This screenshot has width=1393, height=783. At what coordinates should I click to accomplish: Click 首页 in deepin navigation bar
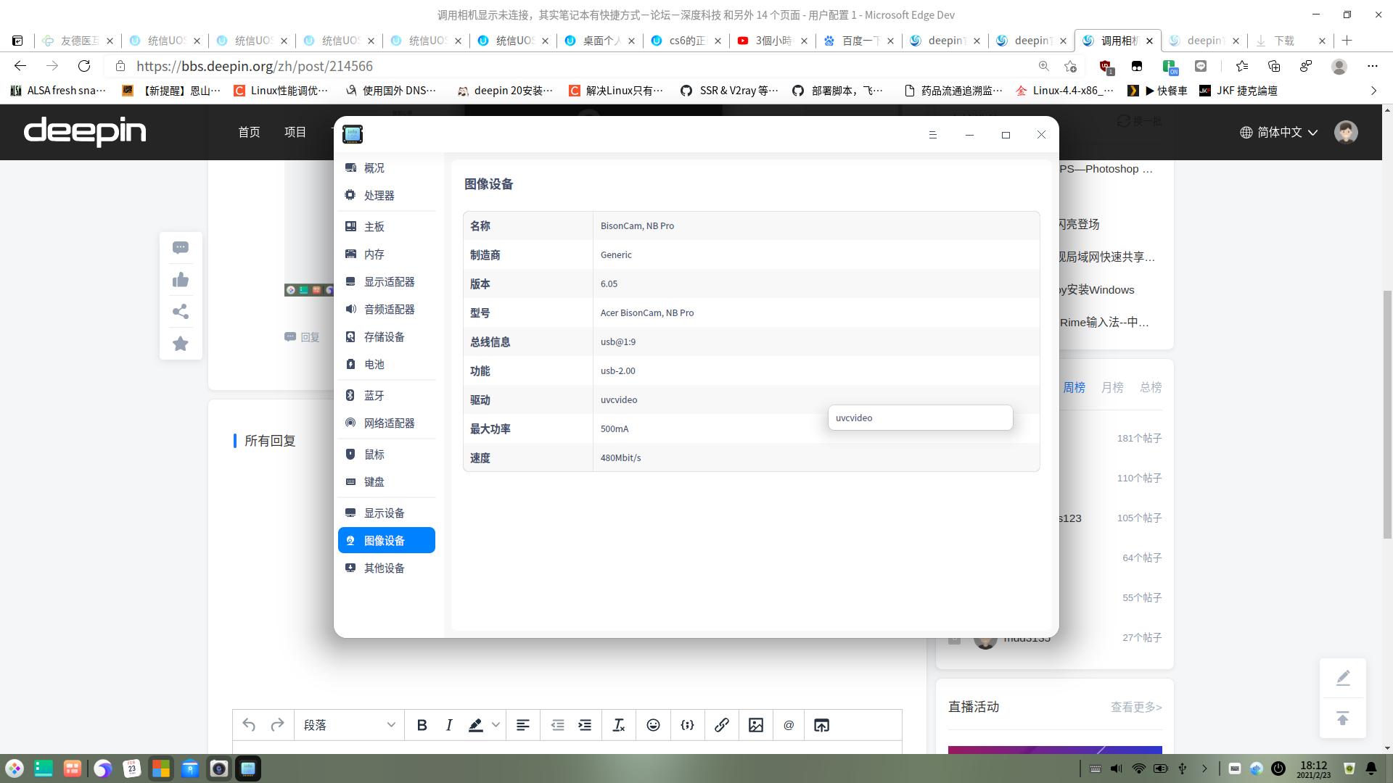click(249, 132)
